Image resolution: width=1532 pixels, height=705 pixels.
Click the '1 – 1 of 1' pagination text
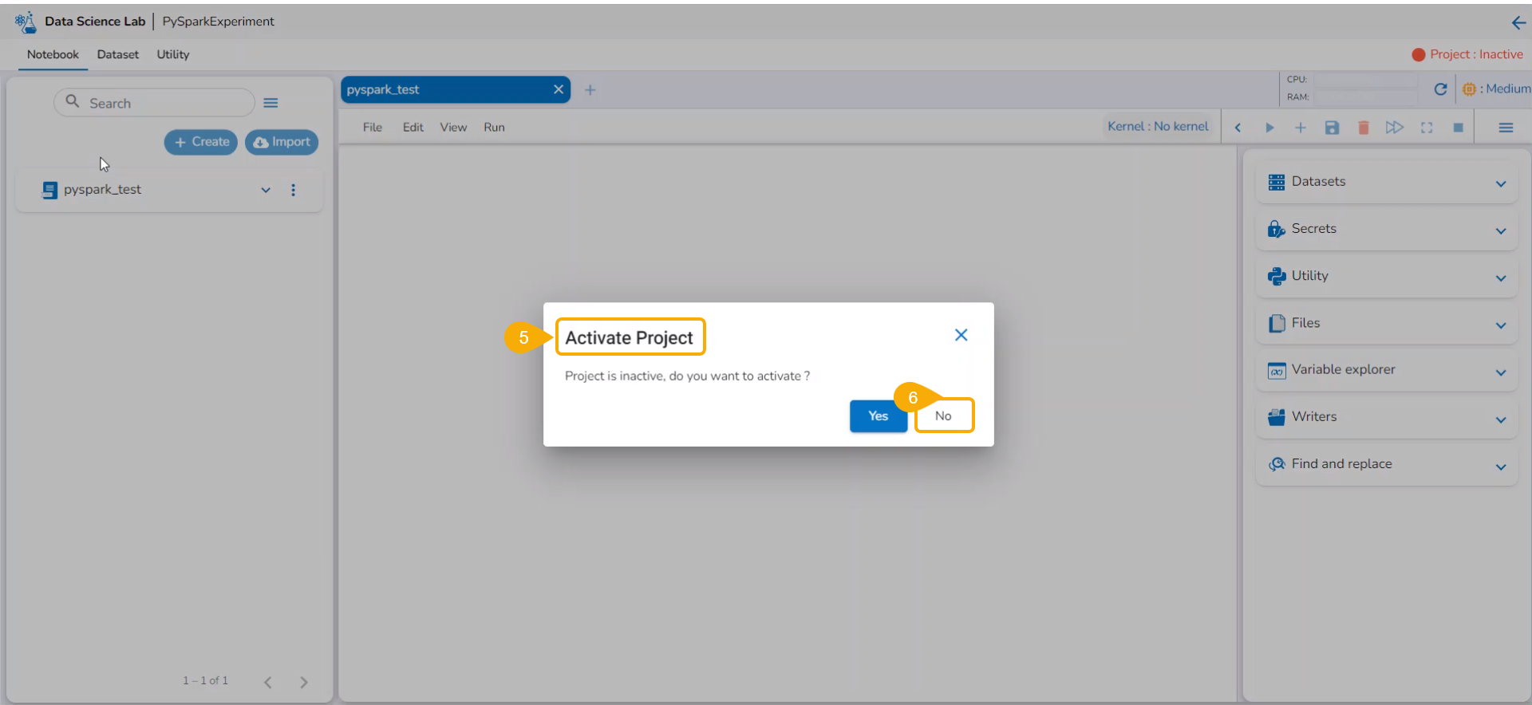click(205, 680)
